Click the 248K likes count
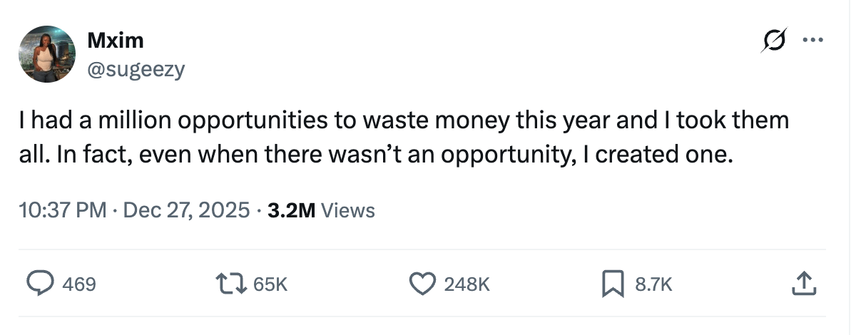The height and width of the screenshot is (335, 856). pos(467,285)
